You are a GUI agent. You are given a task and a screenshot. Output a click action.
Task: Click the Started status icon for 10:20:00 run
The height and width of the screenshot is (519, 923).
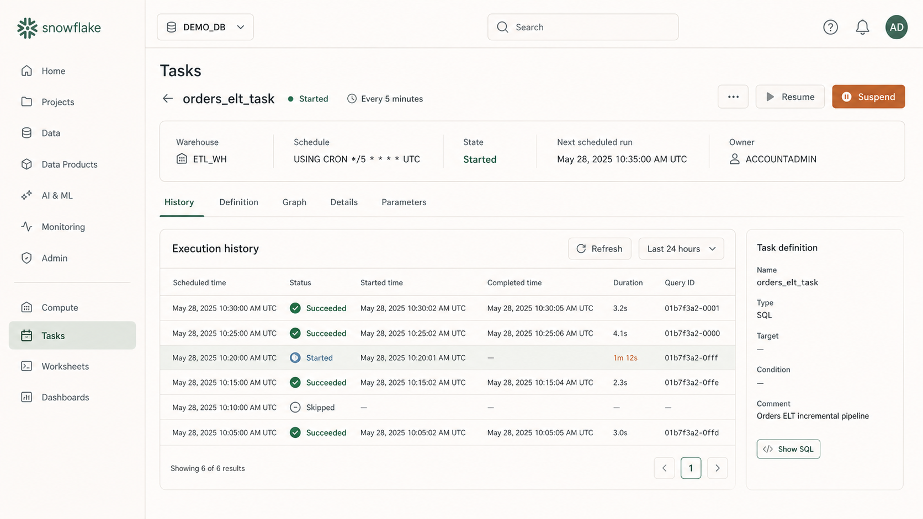[295, 358]
